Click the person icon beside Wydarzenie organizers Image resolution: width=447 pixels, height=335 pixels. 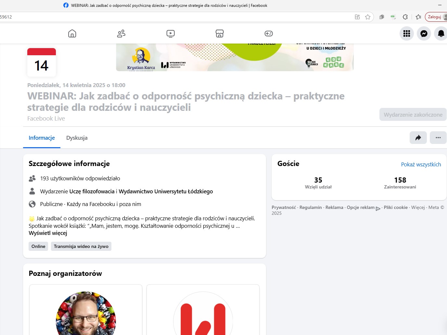tap(32, 191)
